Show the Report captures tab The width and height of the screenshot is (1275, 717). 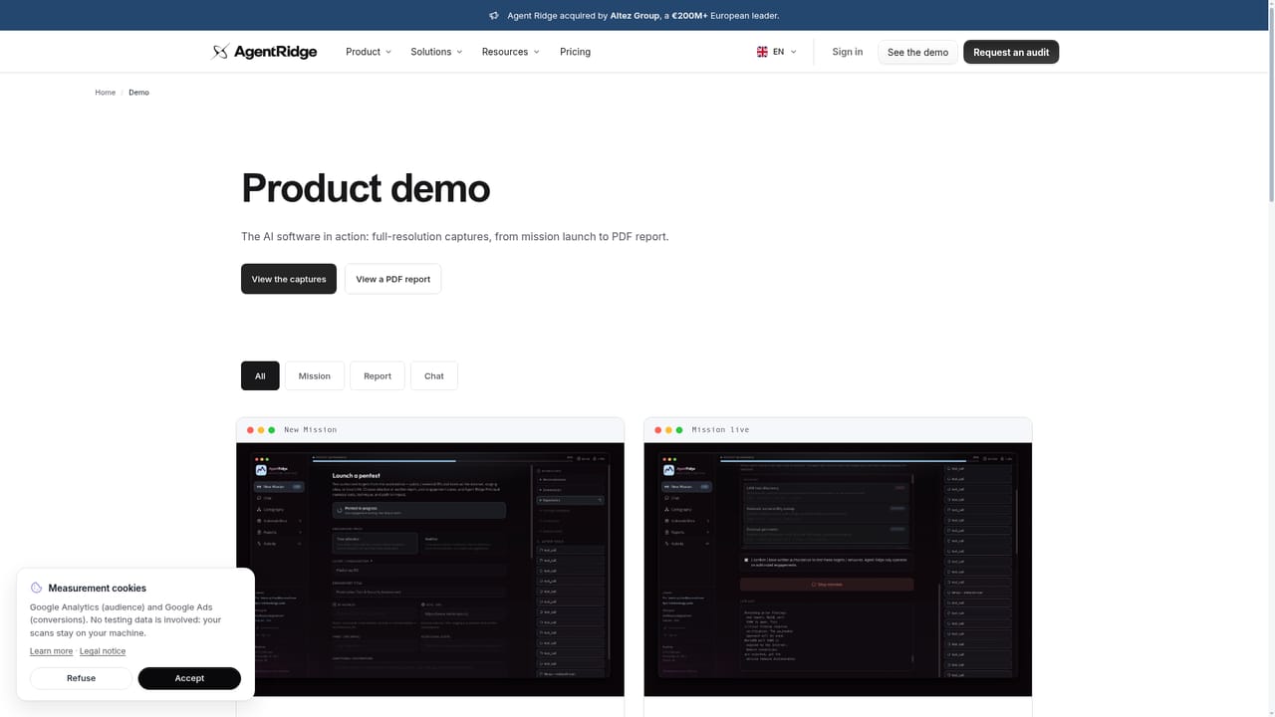378,375
